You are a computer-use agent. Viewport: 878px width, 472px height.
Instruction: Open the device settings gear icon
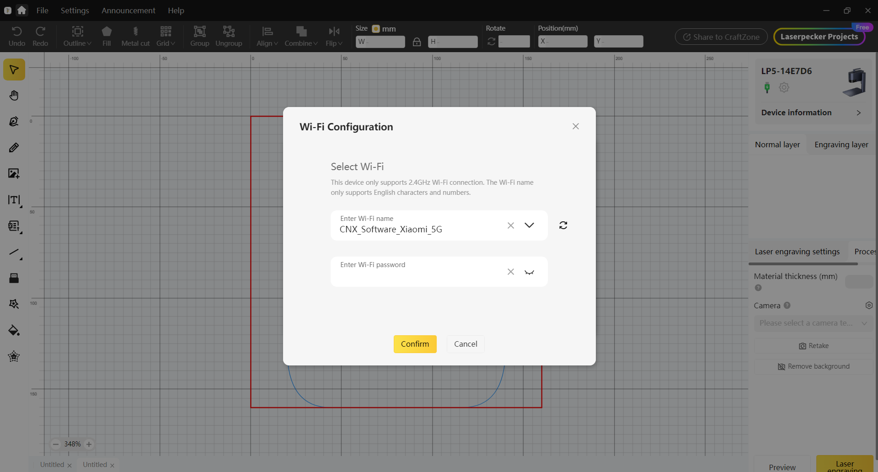click(784, 87)
